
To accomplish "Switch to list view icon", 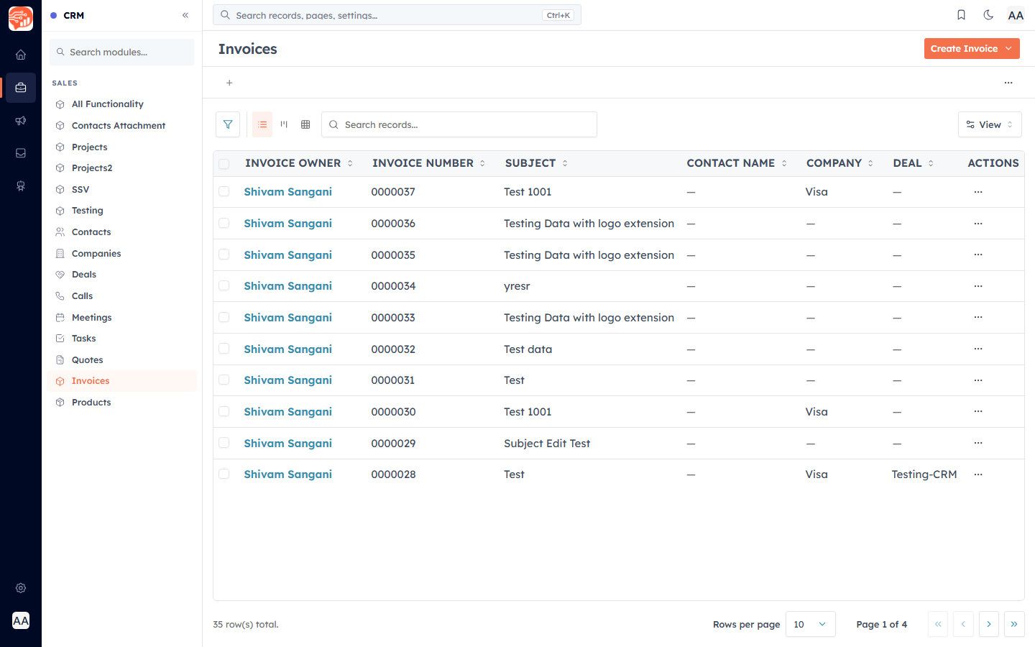I will 262,124.
